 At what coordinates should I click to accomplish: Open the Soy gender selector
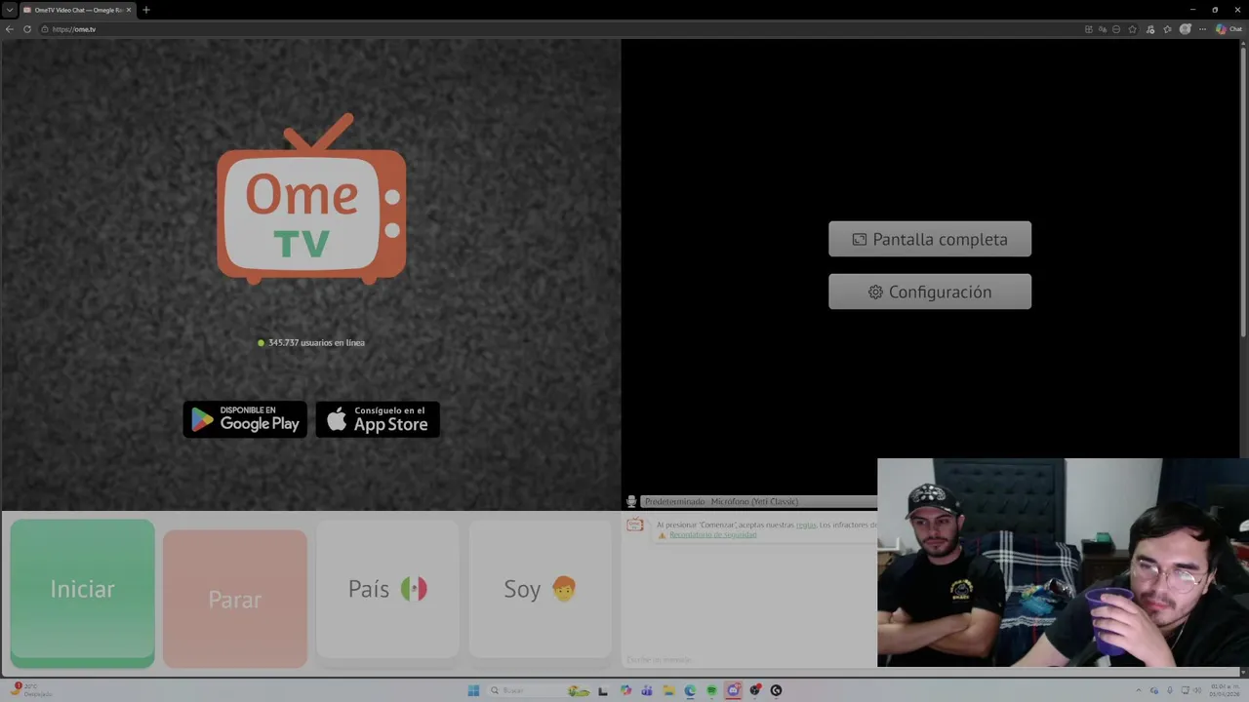[x=540, y=589]
